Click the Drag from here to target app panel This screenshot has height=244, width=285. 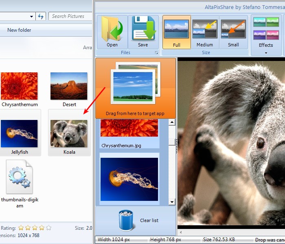136,88
